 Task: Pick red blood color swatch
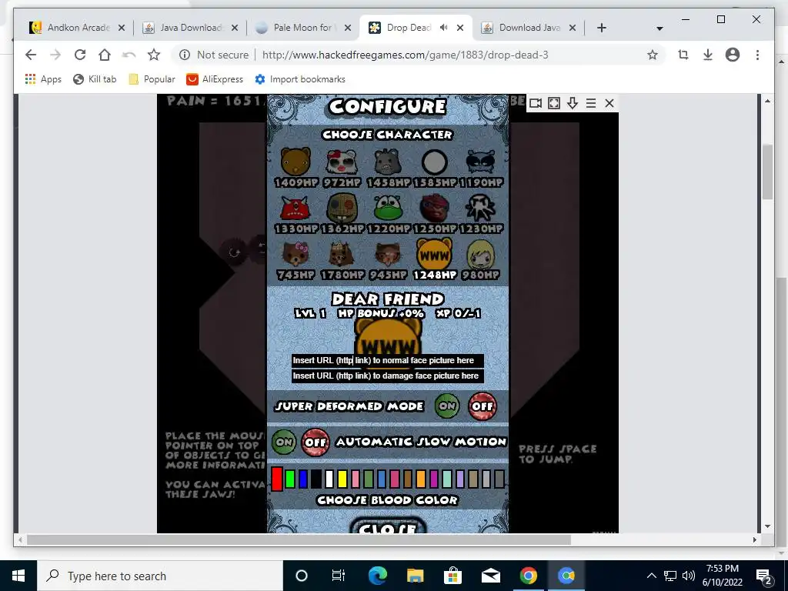click(277, 479)
